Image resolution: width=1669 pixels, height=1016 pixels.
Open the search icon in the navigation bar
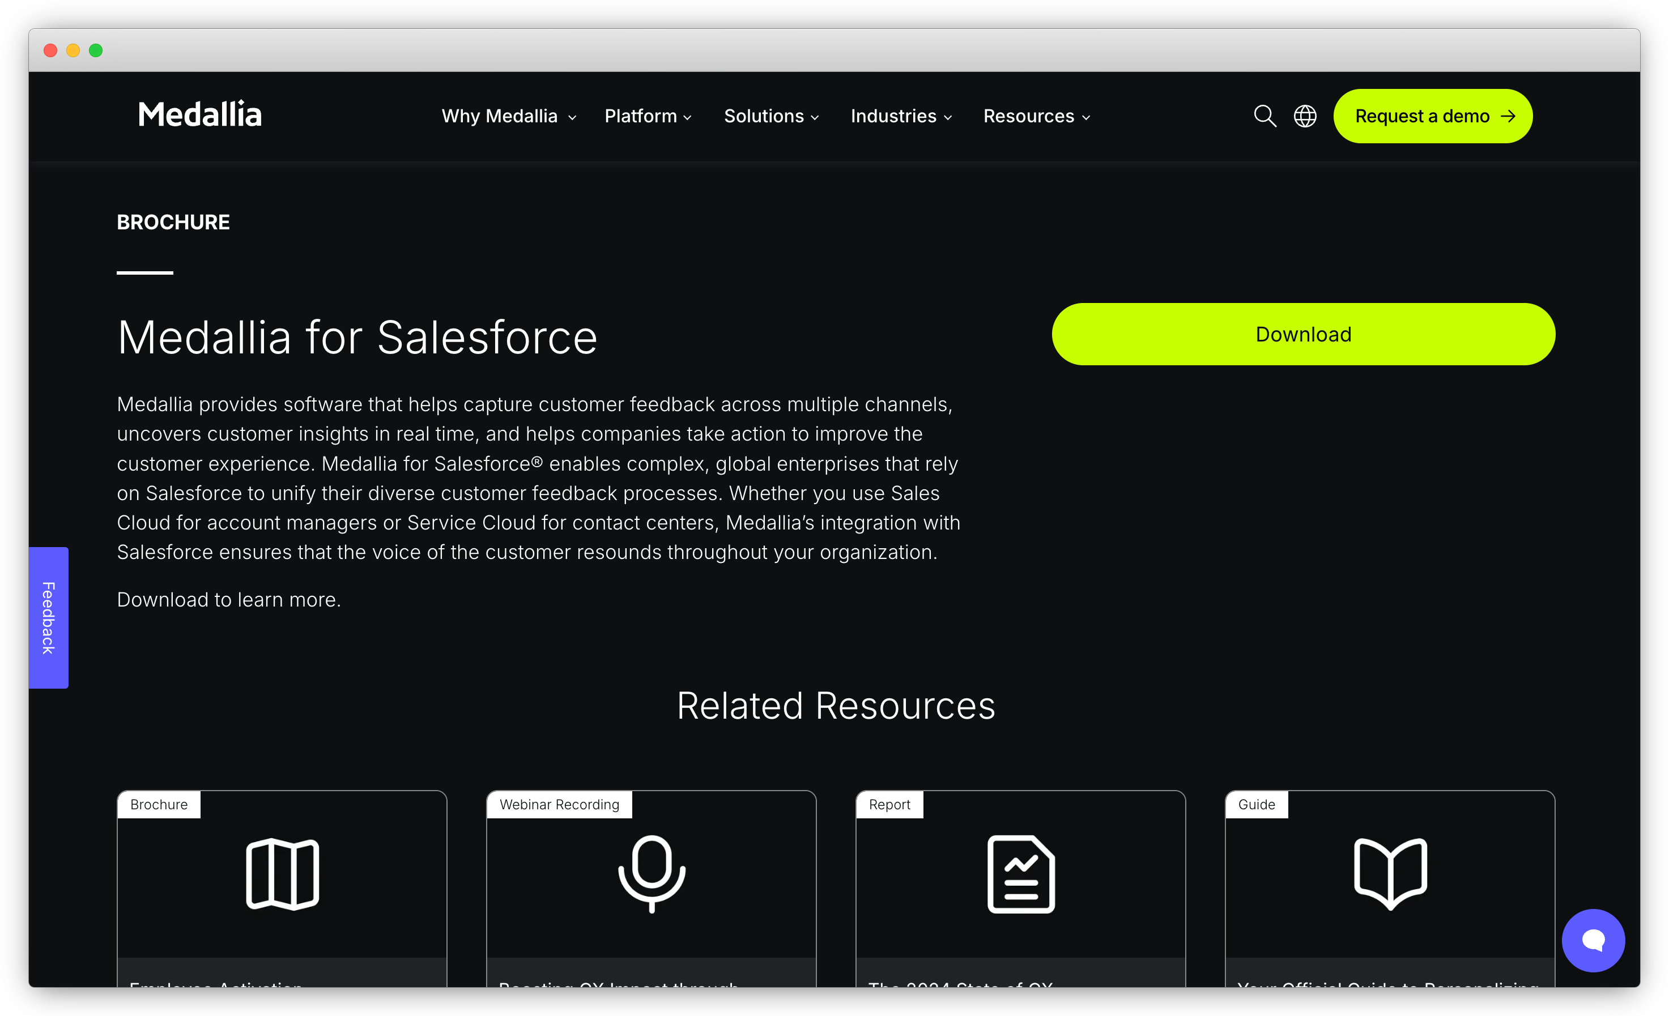pyautogui.click(x=1264, y=116)
